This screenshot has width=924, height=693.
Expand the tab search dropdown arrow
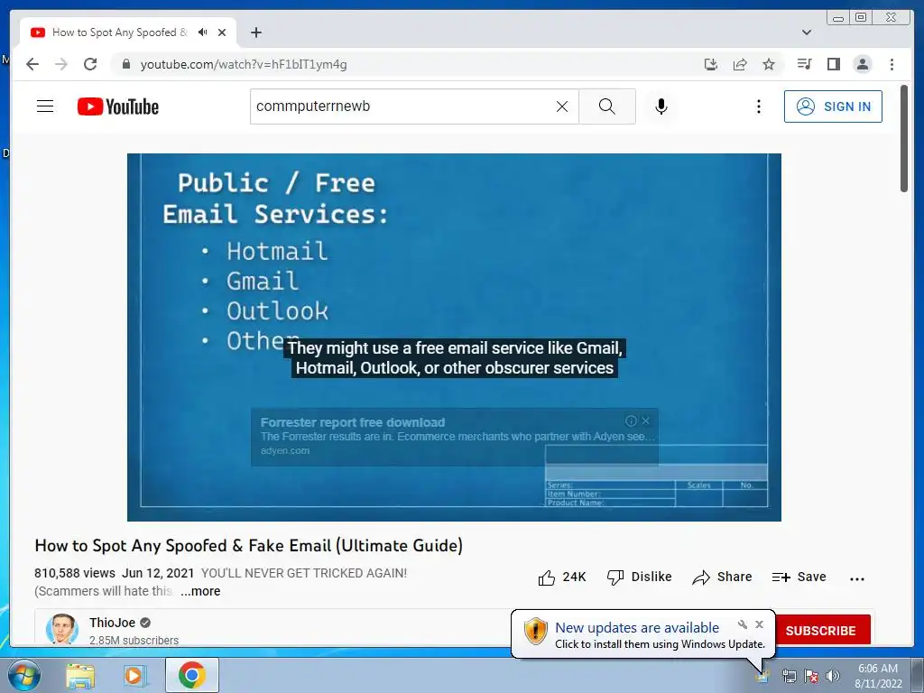pos(806,32)
